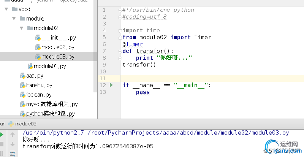Click '"__main__"' string on line 12
The width and height of the screenshot is (304, 157).
pos(191,85)
